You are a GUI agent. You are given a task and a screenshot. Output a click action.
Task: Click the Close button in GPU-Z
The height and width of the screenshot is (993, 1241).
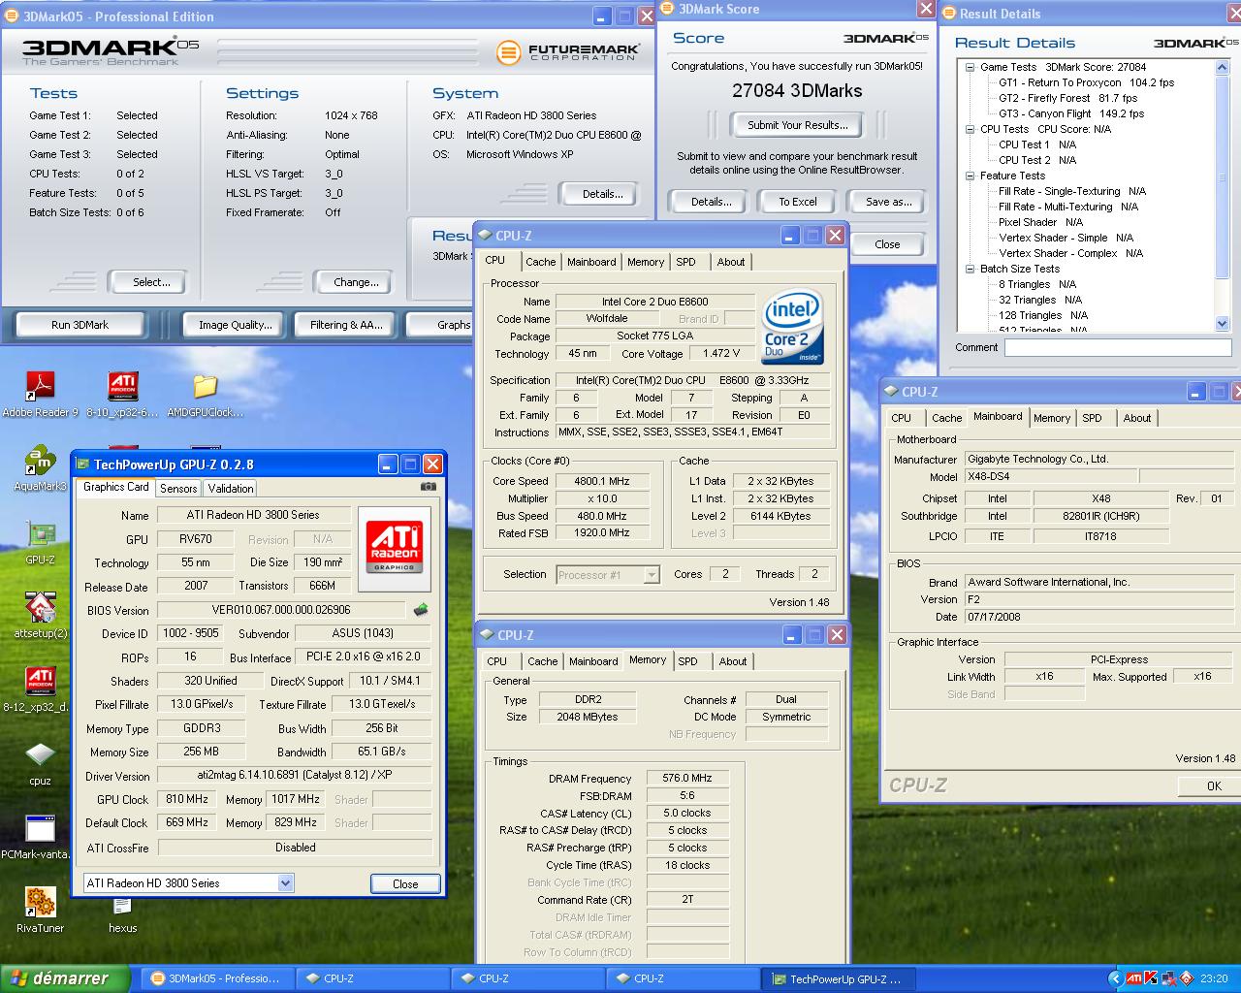pos(405,883)
